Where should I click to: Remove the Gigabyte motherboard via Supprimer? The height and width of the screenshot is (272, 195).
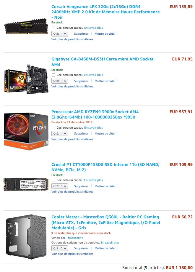[x=81, y=81]
